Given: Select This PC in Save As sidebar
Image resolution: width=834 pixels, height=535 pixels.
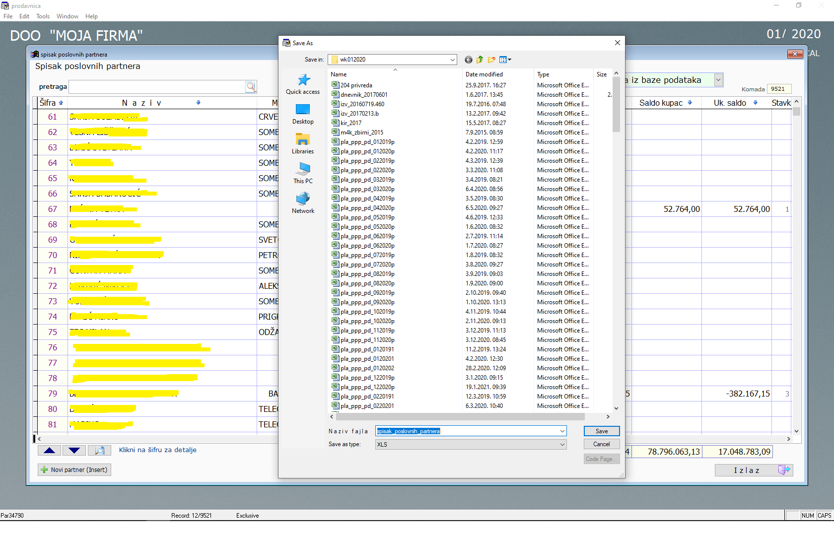Looking at the screenshot, I should click(x=303, y=174).
